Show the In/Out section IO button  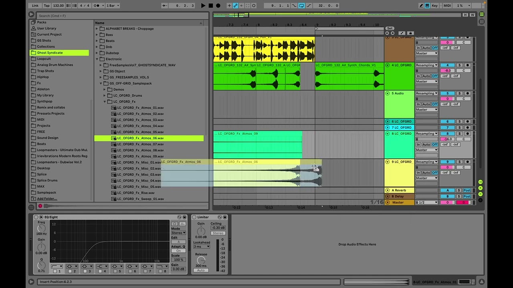(481, 182)
